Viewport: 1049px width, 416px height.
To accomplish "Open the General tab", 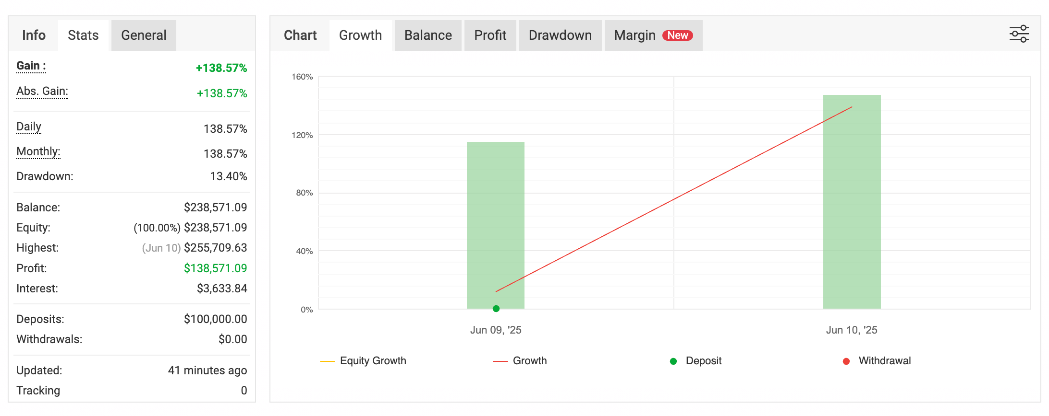I will pyautogui.click(x=144, y=35).
